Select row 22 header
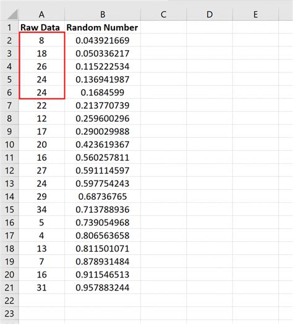293x324 pixels. (x=9, y=301)
